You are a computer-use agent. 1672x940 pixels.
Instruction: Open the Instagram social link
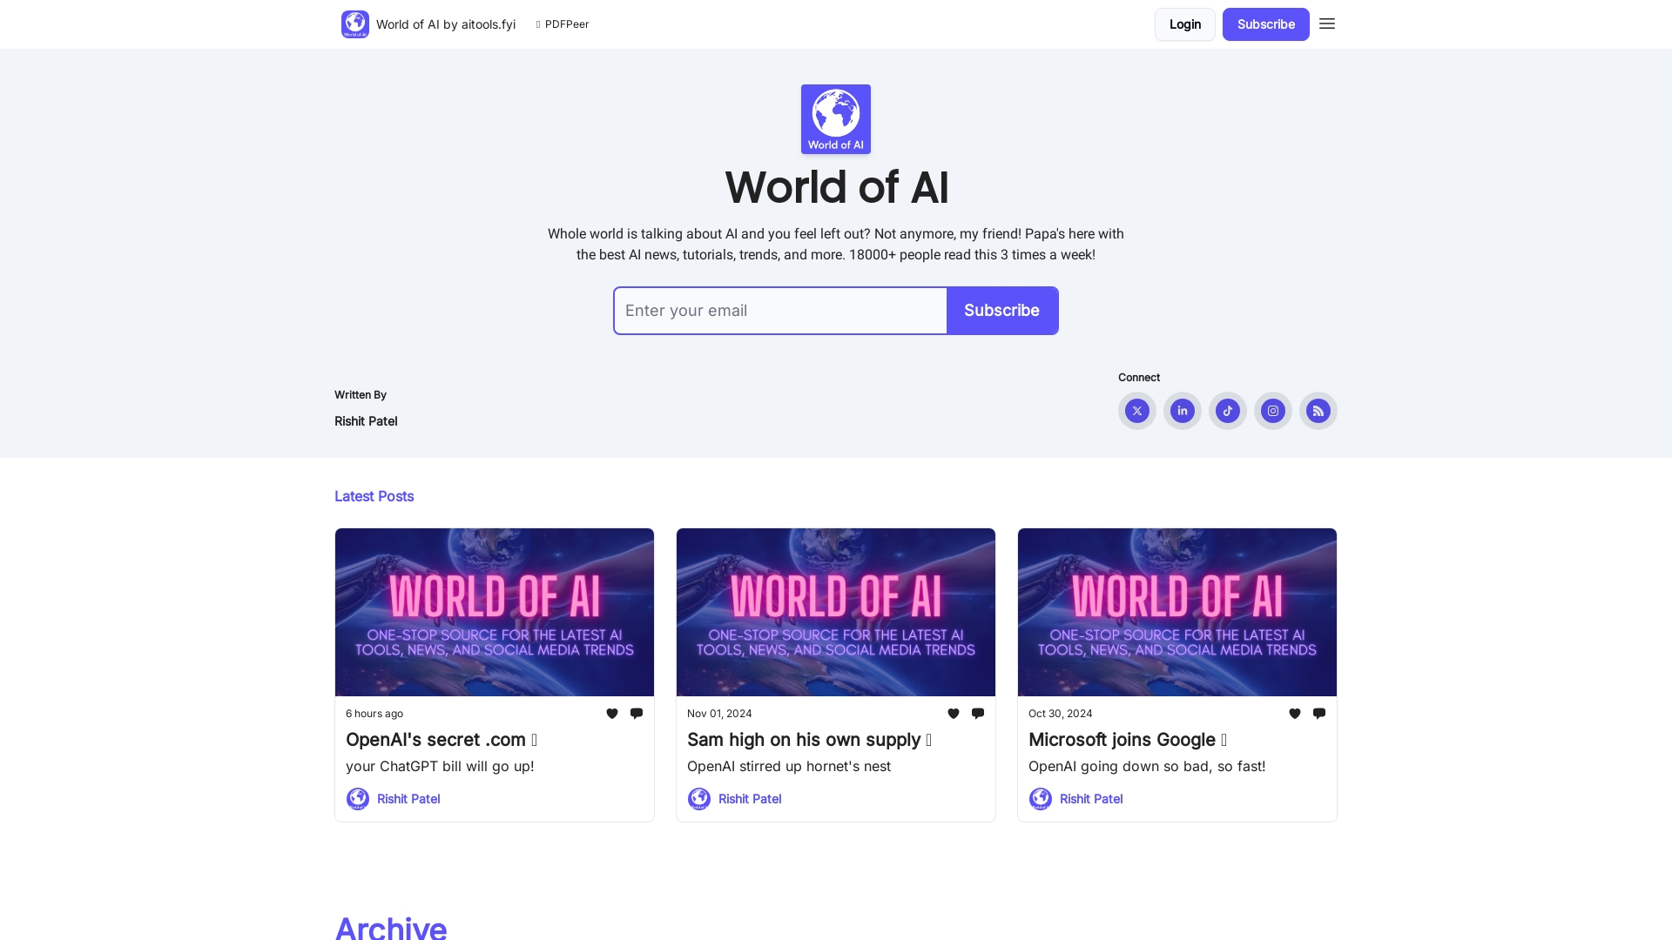click(x=1273, y=411)
